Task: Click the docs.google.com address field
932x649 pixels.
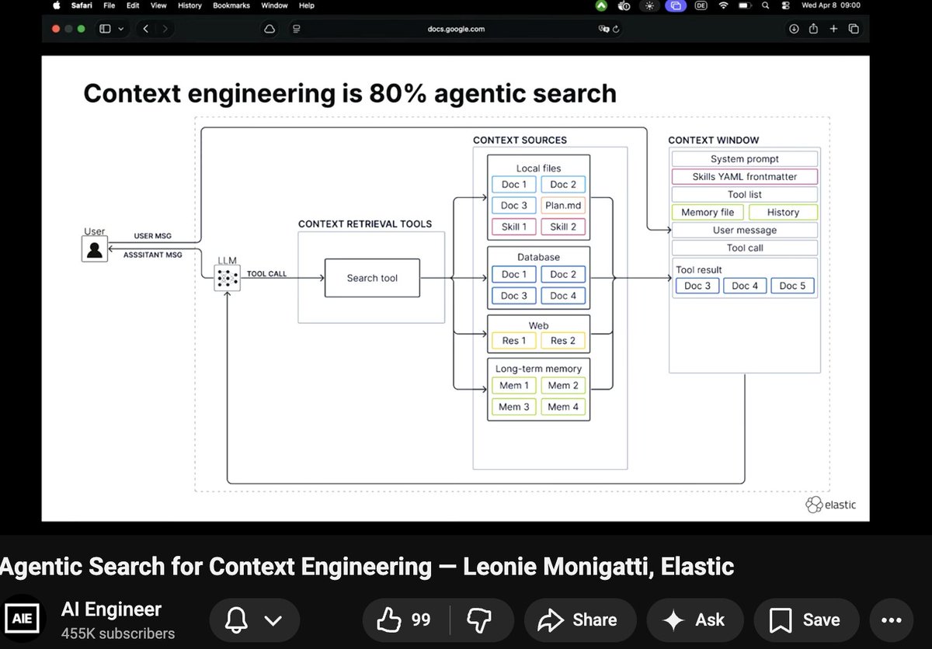Action: click(x=455, y=29)
